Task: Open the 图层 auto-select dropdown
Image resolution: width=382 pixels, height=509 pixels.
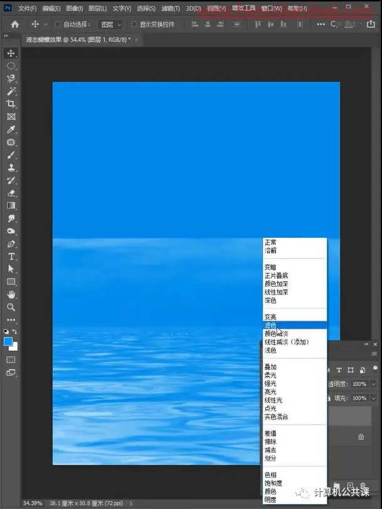Action: tap(110, 24)
